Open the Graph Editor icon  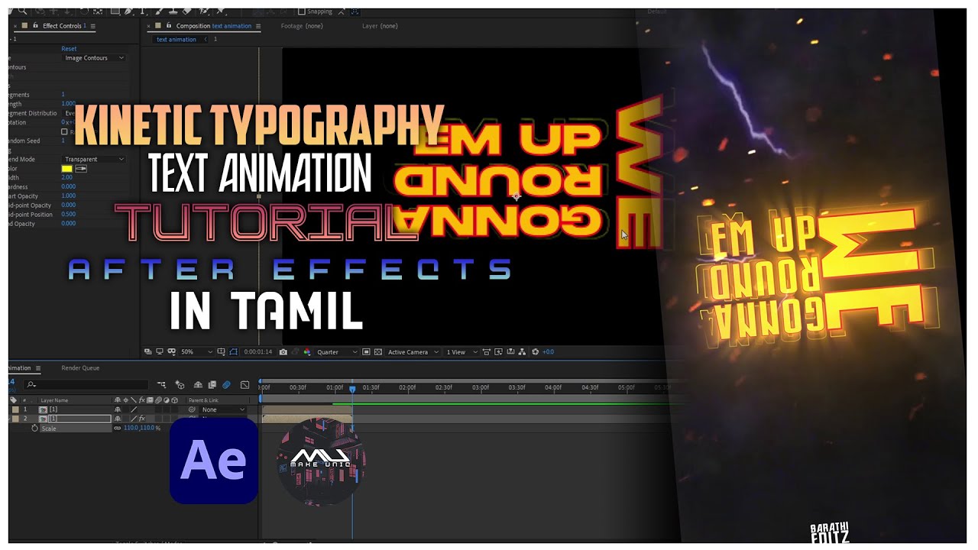tap(244, 384)
